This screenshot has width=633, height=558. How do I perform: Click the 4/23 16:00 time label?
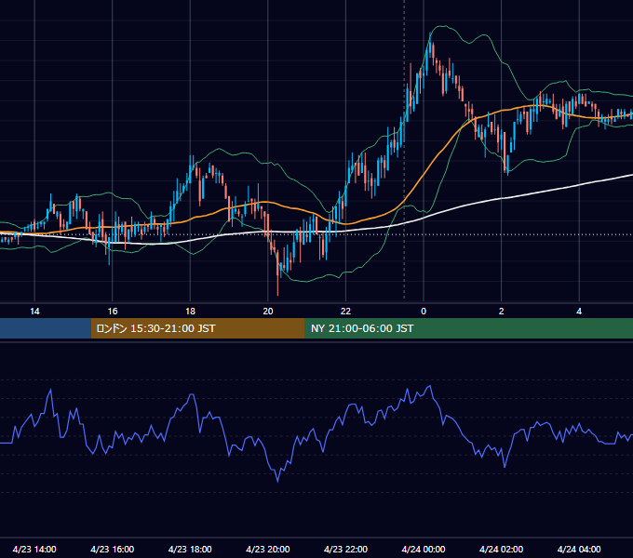point(113,549)
